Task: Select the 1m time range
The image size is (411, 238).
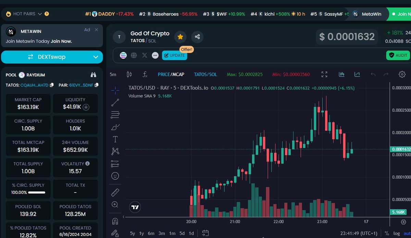Action: coord(172,233)
